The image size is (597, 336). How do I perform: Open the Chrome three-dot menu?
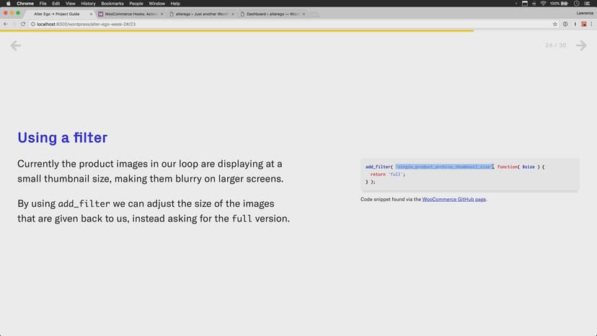(592, 24)
